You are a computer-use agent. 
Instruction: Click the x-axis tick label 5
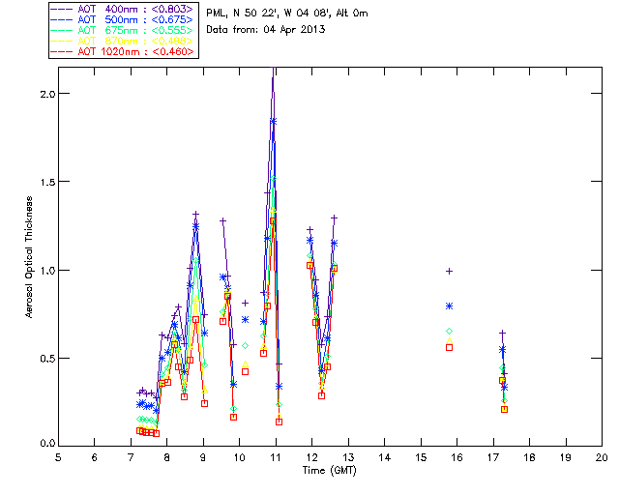click(x=58, y=457)
